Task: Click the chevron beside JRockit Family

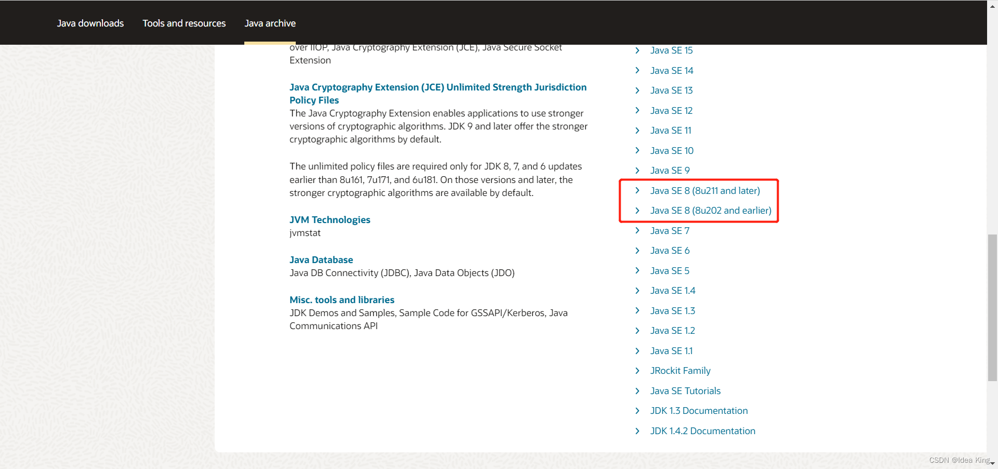Action: (x=637, y=371)
